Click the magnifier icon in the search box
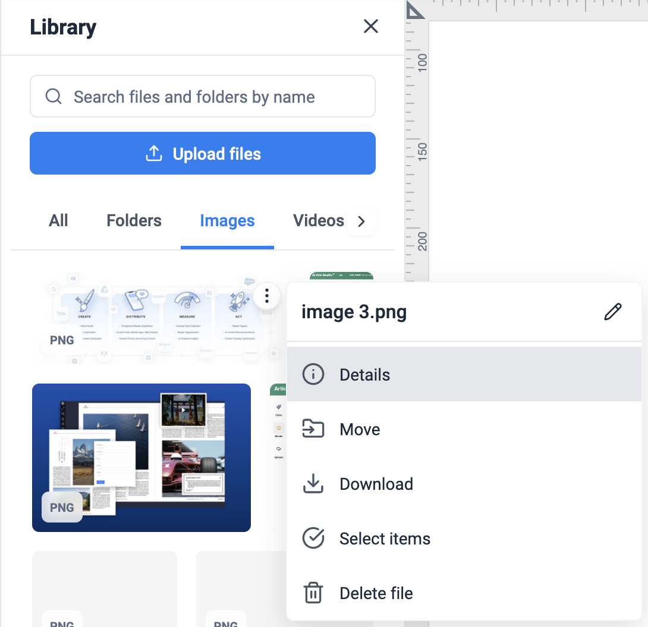This screenshot has width=648, height=627. [x=54, y=96]
